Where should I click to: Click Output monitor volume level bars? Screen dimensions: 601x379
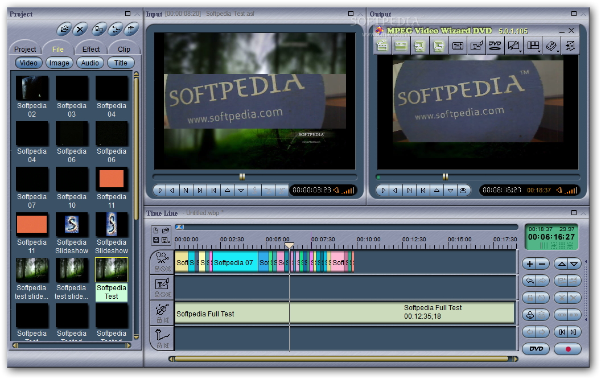(x=571, y=191)
